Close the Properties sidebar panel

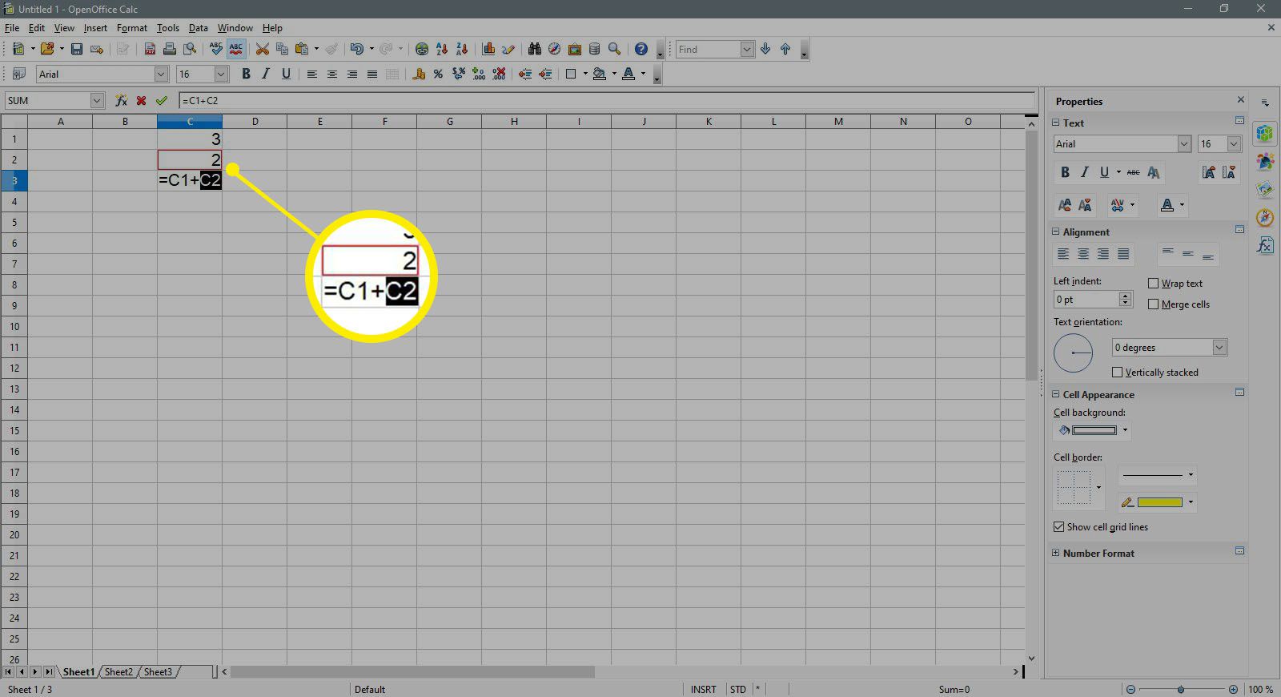point(1241,100)
